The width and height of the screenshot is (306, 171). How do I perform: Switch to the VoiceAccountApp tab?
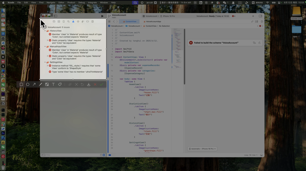coord(153,22)
